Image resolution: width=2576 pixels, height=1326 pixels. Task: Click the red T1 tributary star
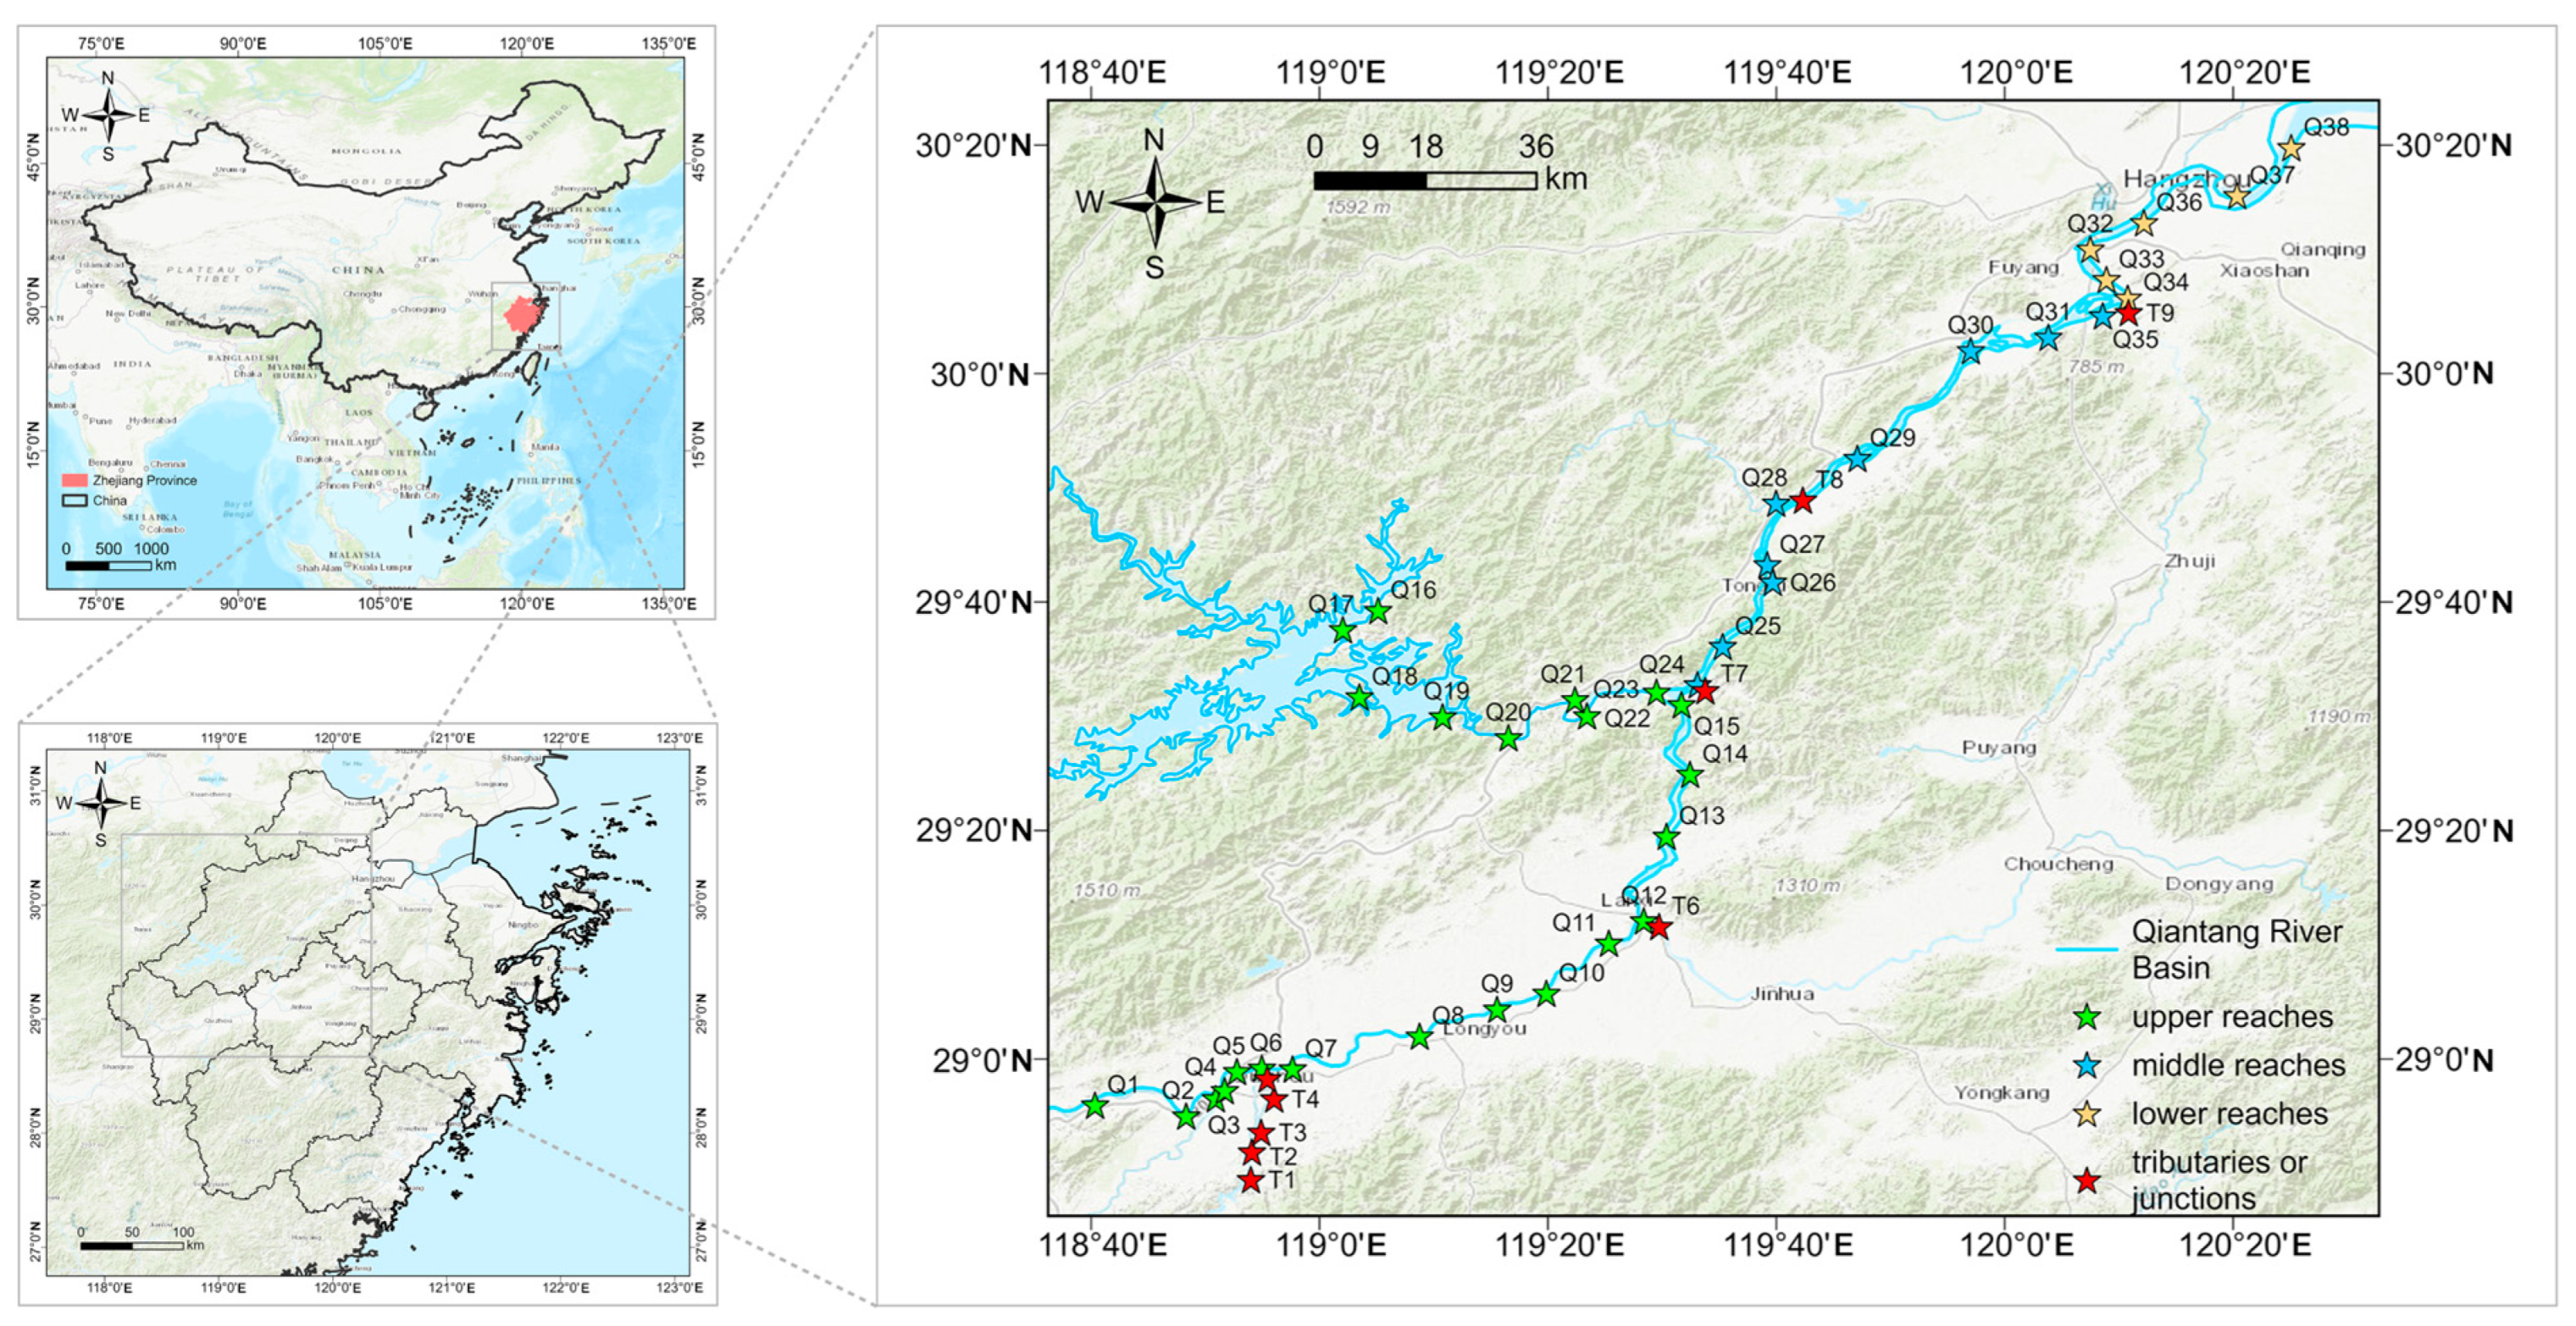point(1251,1180)
